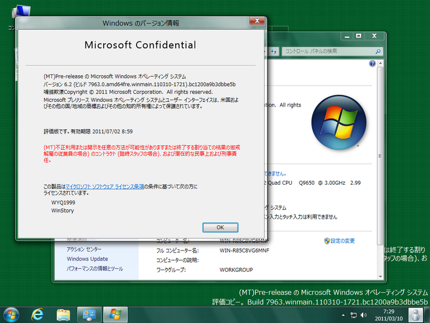The width and height of the screenshot is (430, 323).
Task: Select the computer desktop icon
Action: click(x=21, y=12)
